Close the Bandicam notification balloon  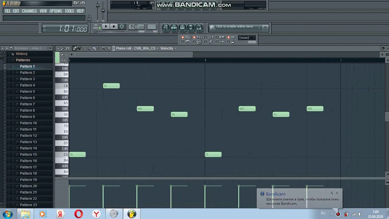point(337,193)
